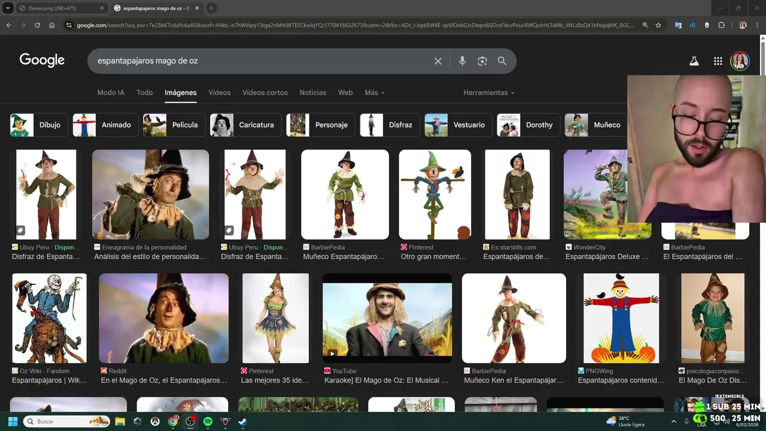Expand the Más search filter dropdown
766x431 pixels.
click(x=375, y=93)
